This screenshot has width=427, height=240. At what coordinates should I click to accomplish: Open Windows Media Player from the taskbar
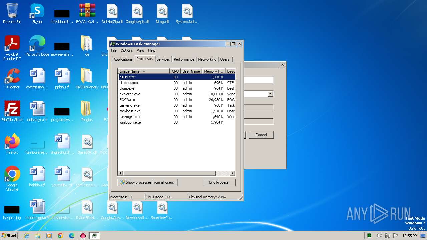pyautogui.click(x=49, y=236)
